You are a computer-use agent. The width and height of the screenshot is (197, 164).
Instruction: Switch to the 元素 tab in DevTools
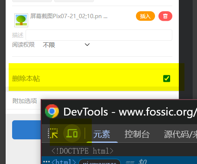tap(102, 134)
